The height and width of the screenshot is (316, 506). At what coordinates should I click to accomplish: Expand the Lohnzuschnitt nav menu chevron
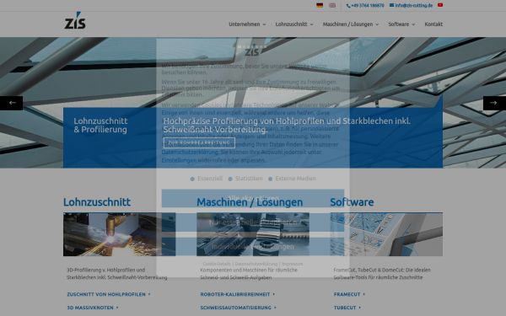pyautogui.click(x=312, y=24)
